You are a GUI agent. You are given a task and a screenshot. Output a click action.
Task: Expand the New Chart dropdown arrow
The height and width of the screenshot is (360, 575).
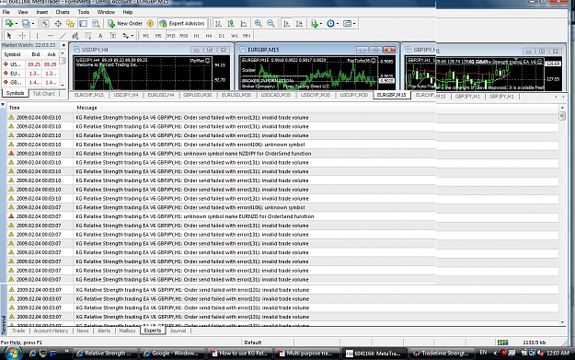[17, 24]
